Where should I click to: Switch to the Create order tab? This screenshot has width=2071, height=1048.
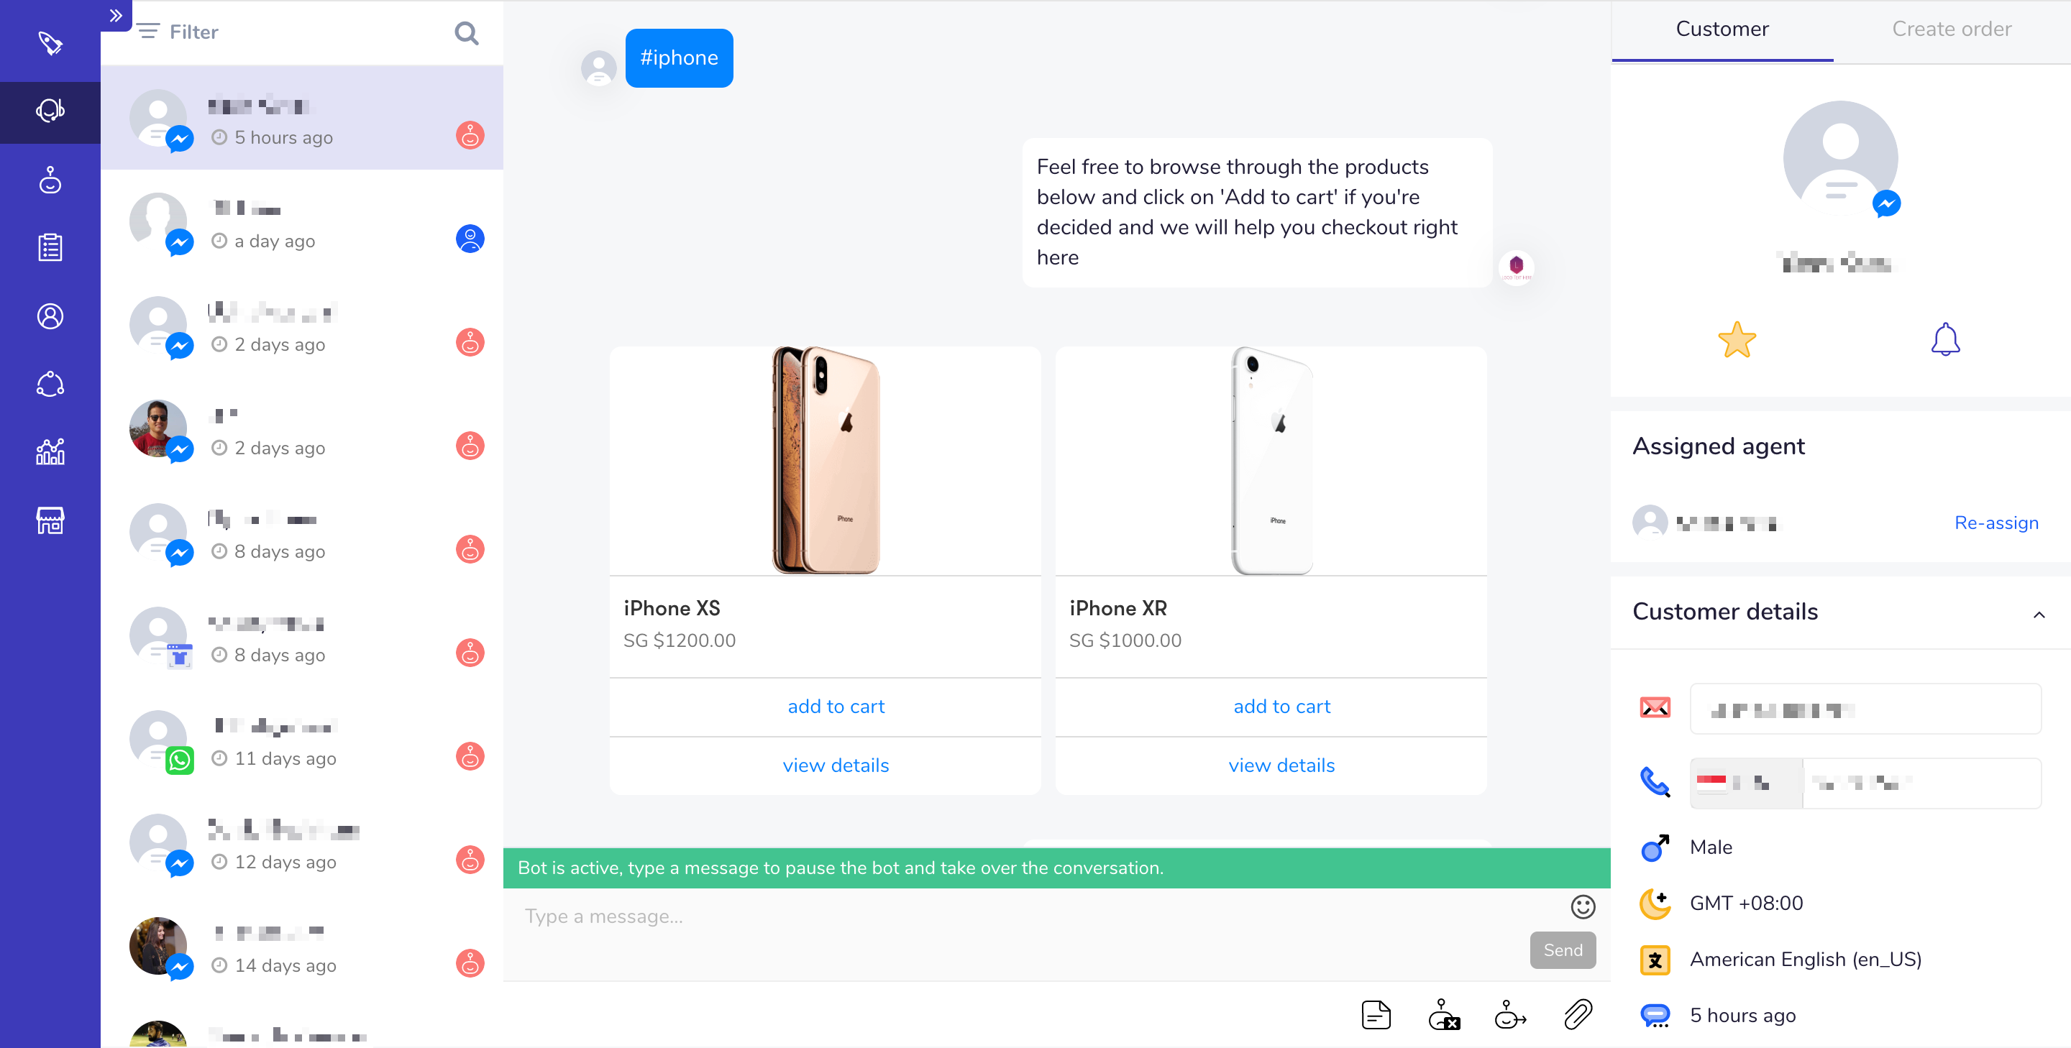pyautogui.click(x=1951, y=29)
